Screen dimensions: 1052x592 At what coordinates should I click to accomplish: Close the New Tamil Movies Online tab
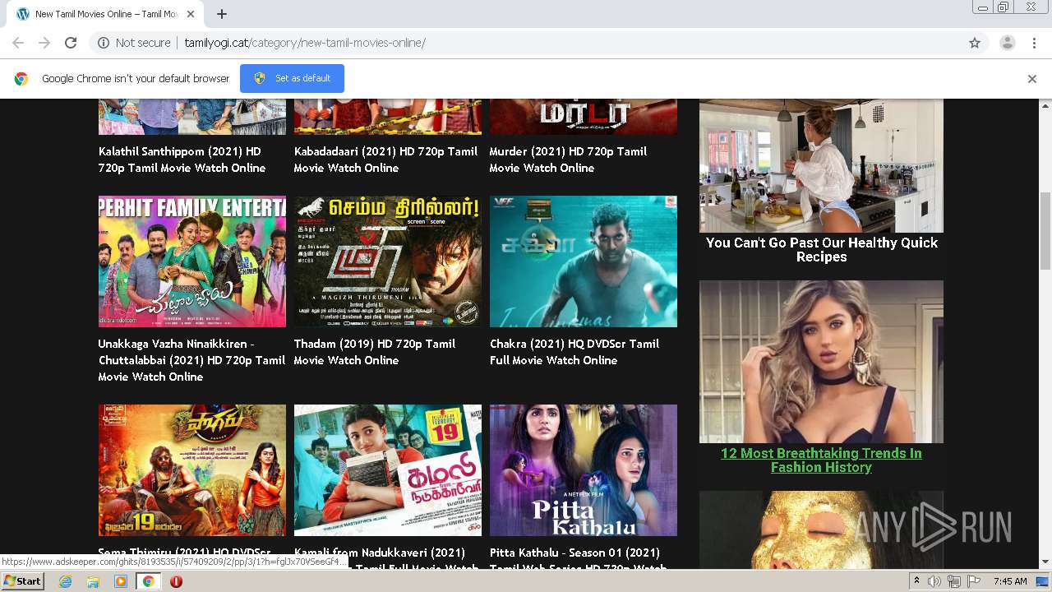coord(191,14)
